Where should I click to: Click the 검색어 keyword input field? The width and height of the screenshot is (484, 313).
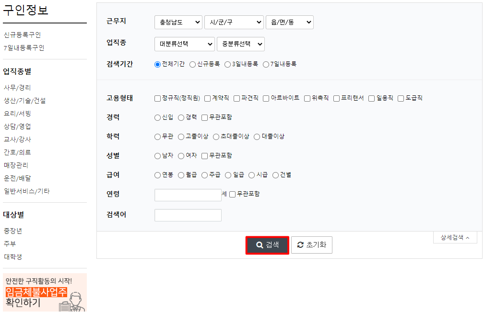[x=188, y=215]
